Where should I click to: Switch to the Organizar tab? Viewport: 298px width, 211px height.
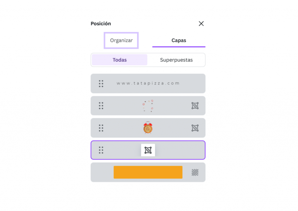121,40
